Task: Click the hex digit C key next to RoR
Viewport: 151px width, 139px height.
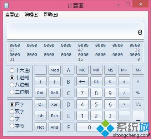Action: 69,93
